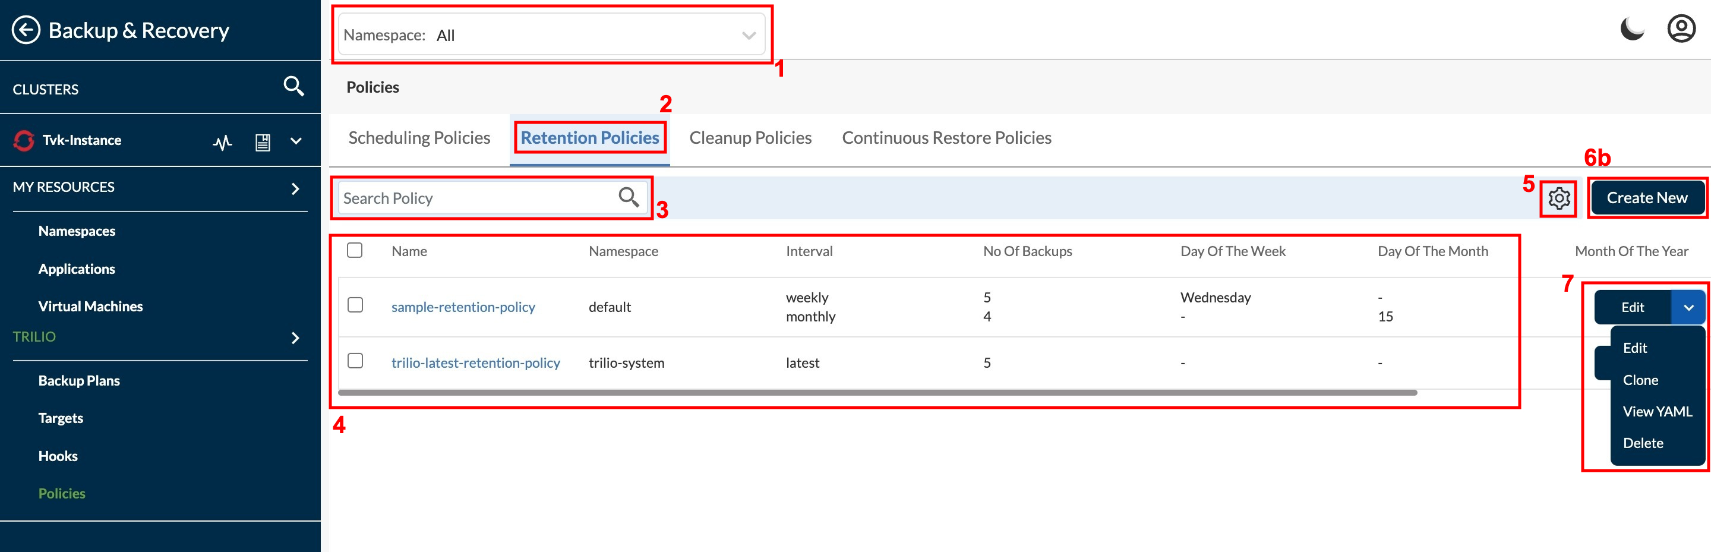Choose View YAML from the action menu
Viewport: 1711px width, 552px height.
coord(1656,411)
